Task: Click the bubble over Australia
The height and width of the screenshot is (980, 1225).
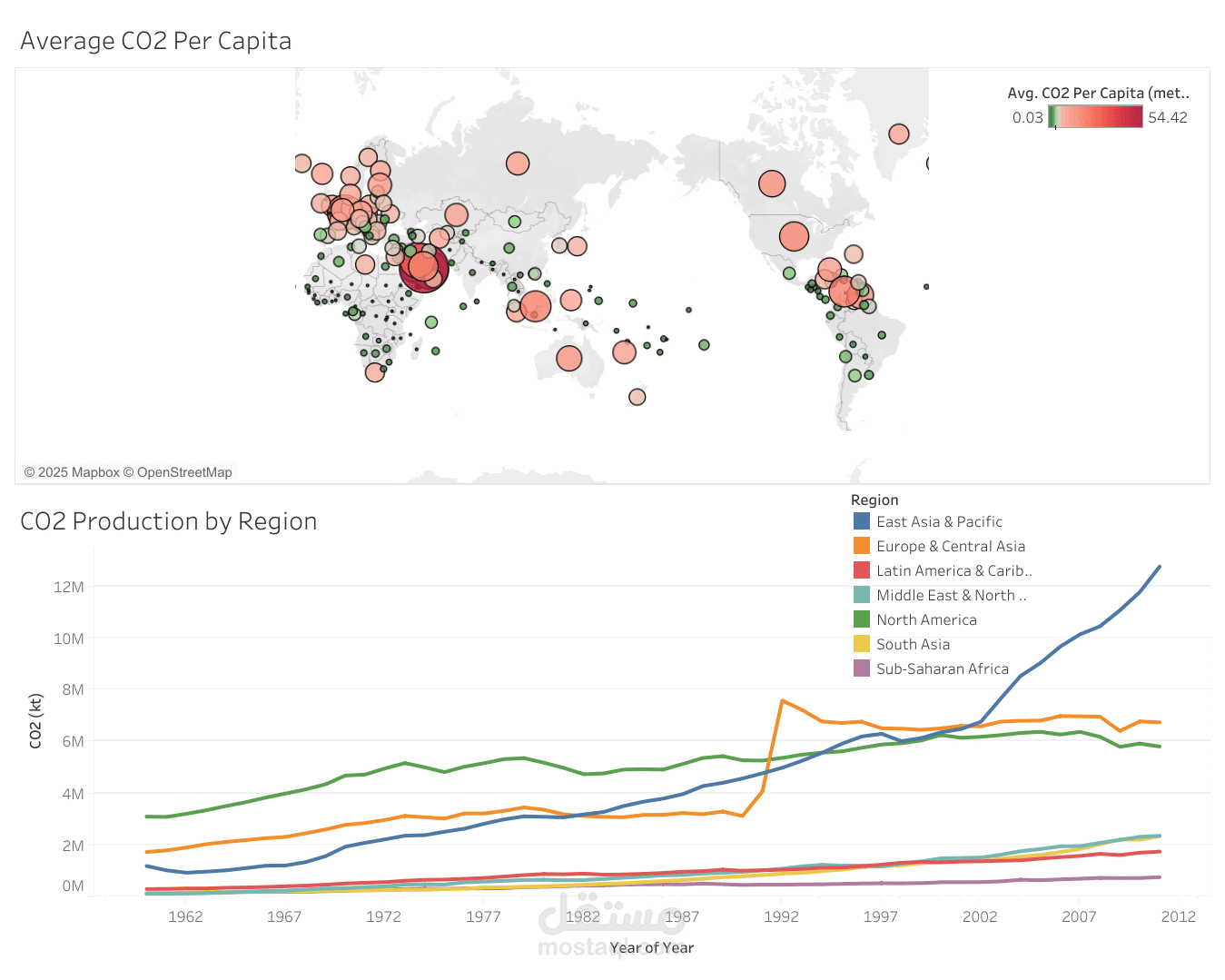Action: point(569,359)
